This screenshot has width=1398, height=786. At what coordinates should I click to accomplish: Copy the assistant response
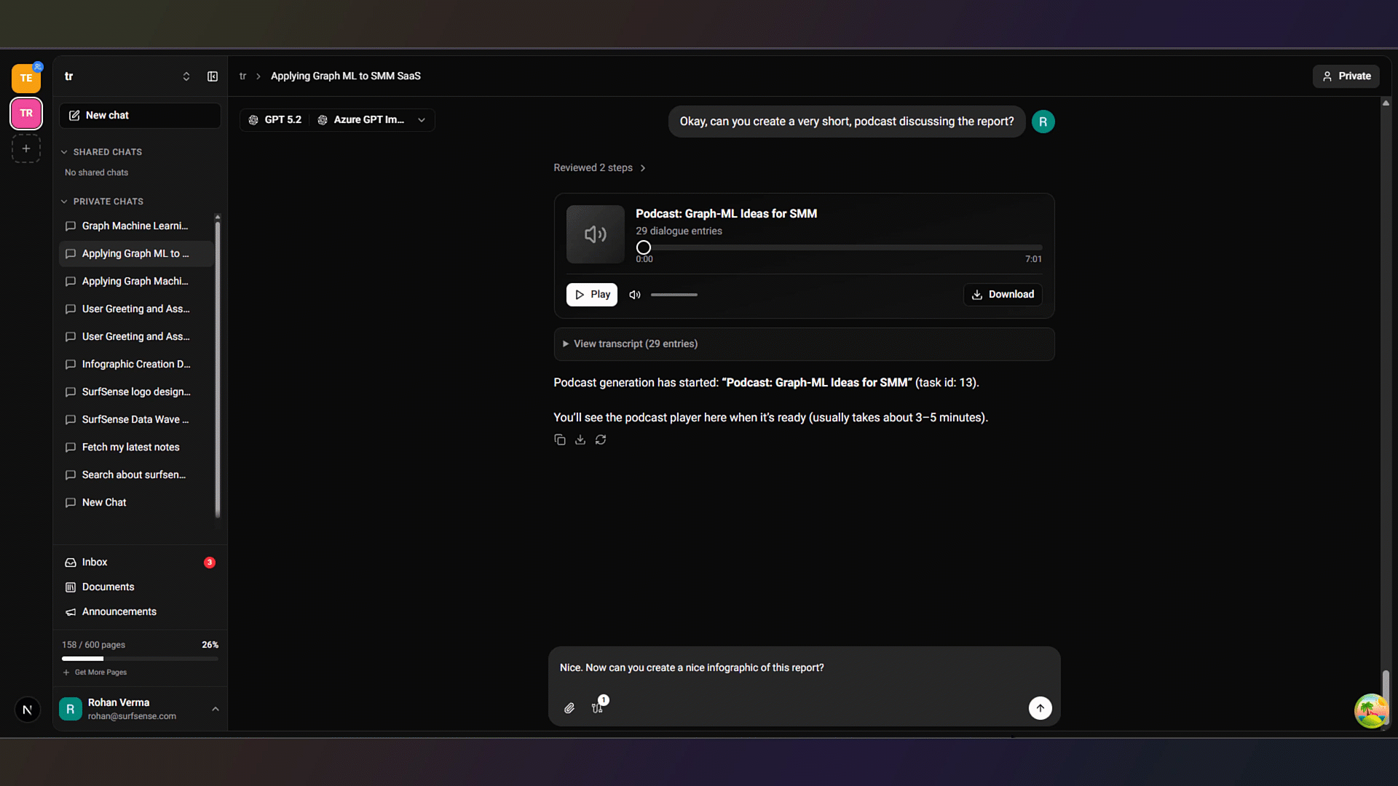[559, 440]
